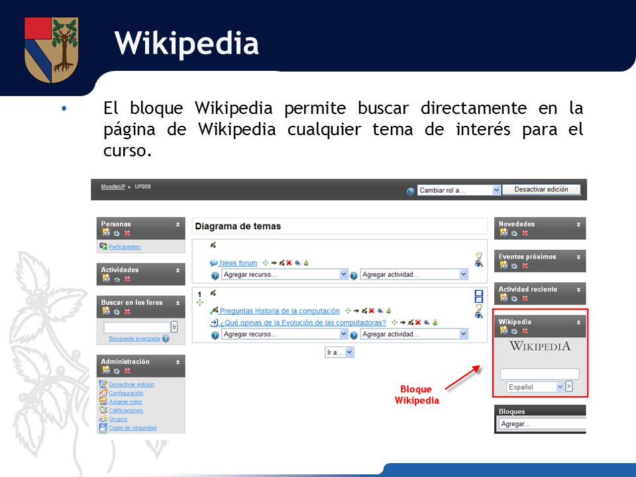This screenshot has width=636, height=477.
Task: Hide topic 1 section with the eye icon
Action: pyautogui.click(x=479, y=315)
